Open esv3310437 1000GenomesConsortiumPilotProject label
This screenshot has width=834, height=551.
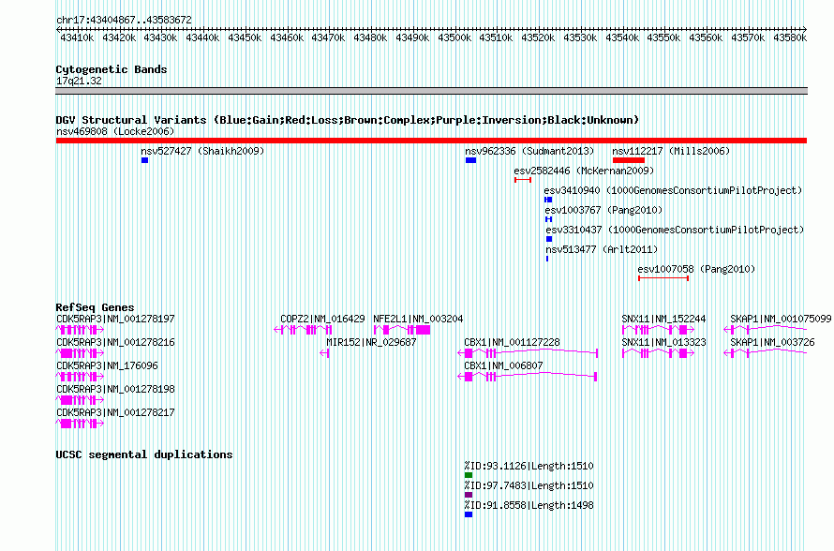tap(675, 230)
